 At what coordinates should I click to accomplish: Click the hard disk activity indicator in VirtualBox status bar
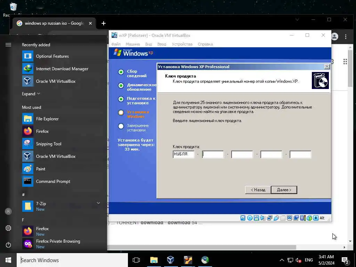click(243, 218)
